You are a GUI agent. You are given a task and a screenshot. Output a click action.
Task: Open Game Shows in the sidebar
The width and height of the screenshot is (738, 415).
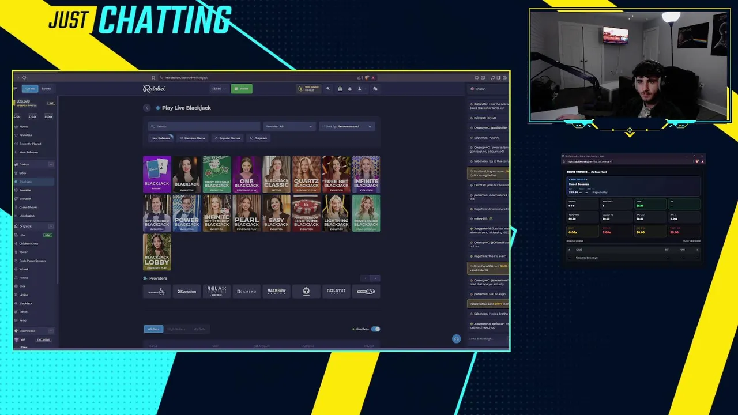coord(28,207)
